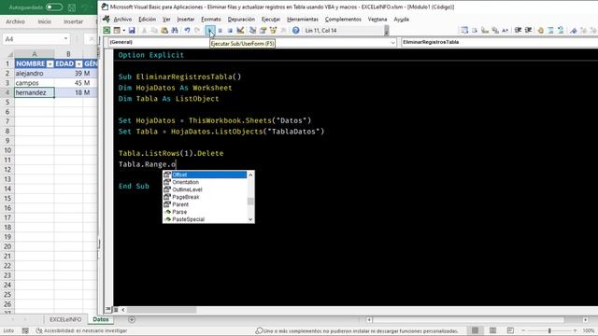598x336 pixels.
Task: Open the Ventana menu
Action: (x=377, y=19)
